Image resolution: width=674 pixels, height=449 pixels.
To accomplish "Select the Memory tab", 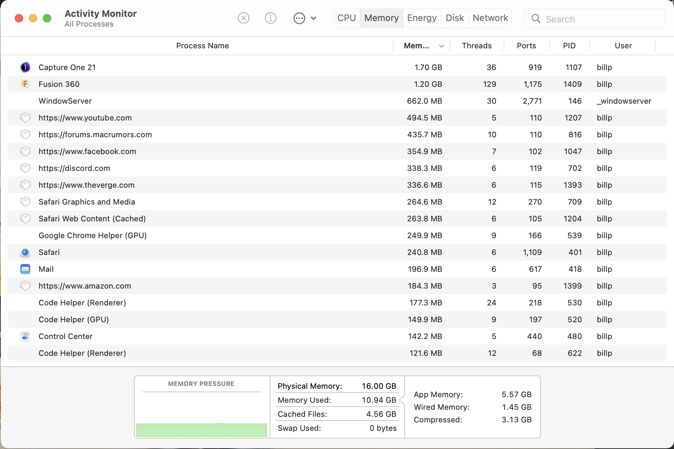I will pos(382,18).
